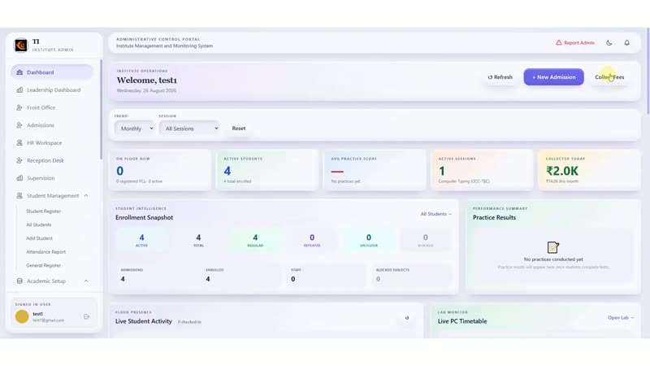Screen dimensions: 650x366
Task: Click the Student Management group icon
Action: 19,196
